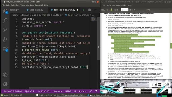
Task: Open Edit menu in VS Code
Action: (8, 5)
